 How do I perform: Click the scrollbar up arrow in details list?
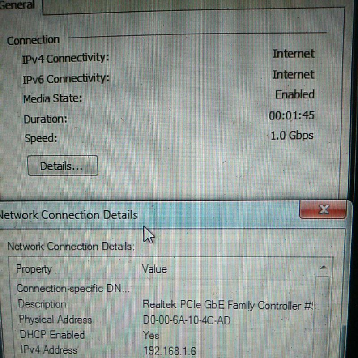[323, 267]
